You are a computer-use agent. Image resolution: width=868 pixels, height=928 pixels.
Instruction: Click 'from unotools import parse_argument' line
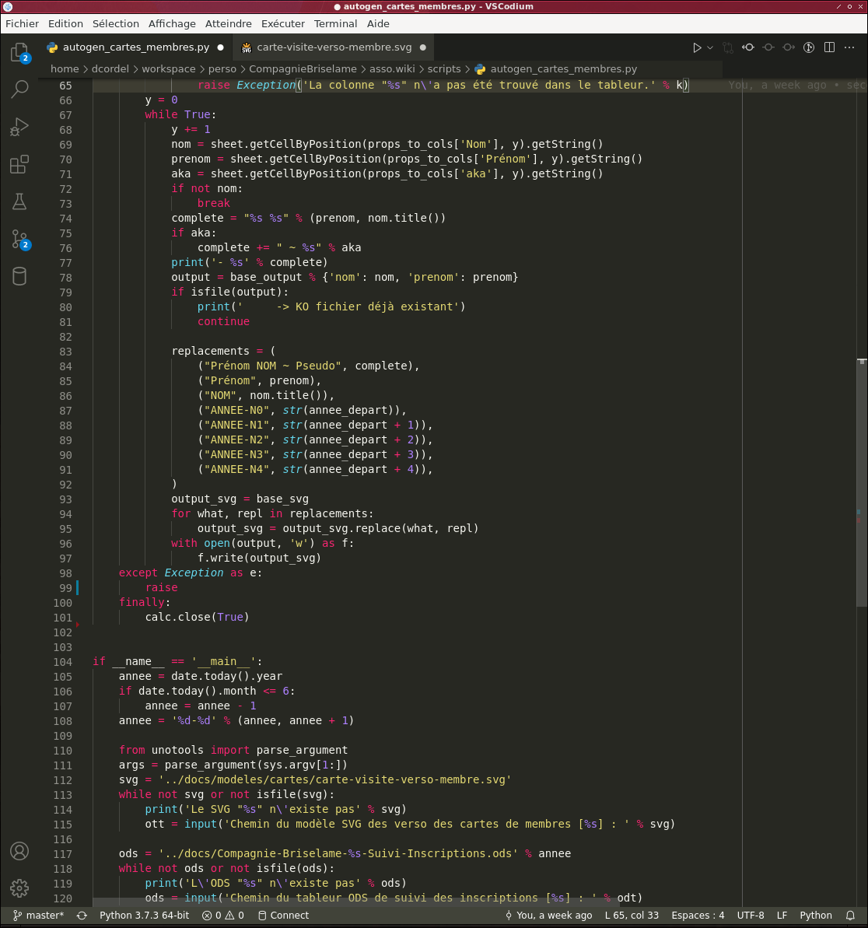(x=233, y=751)
